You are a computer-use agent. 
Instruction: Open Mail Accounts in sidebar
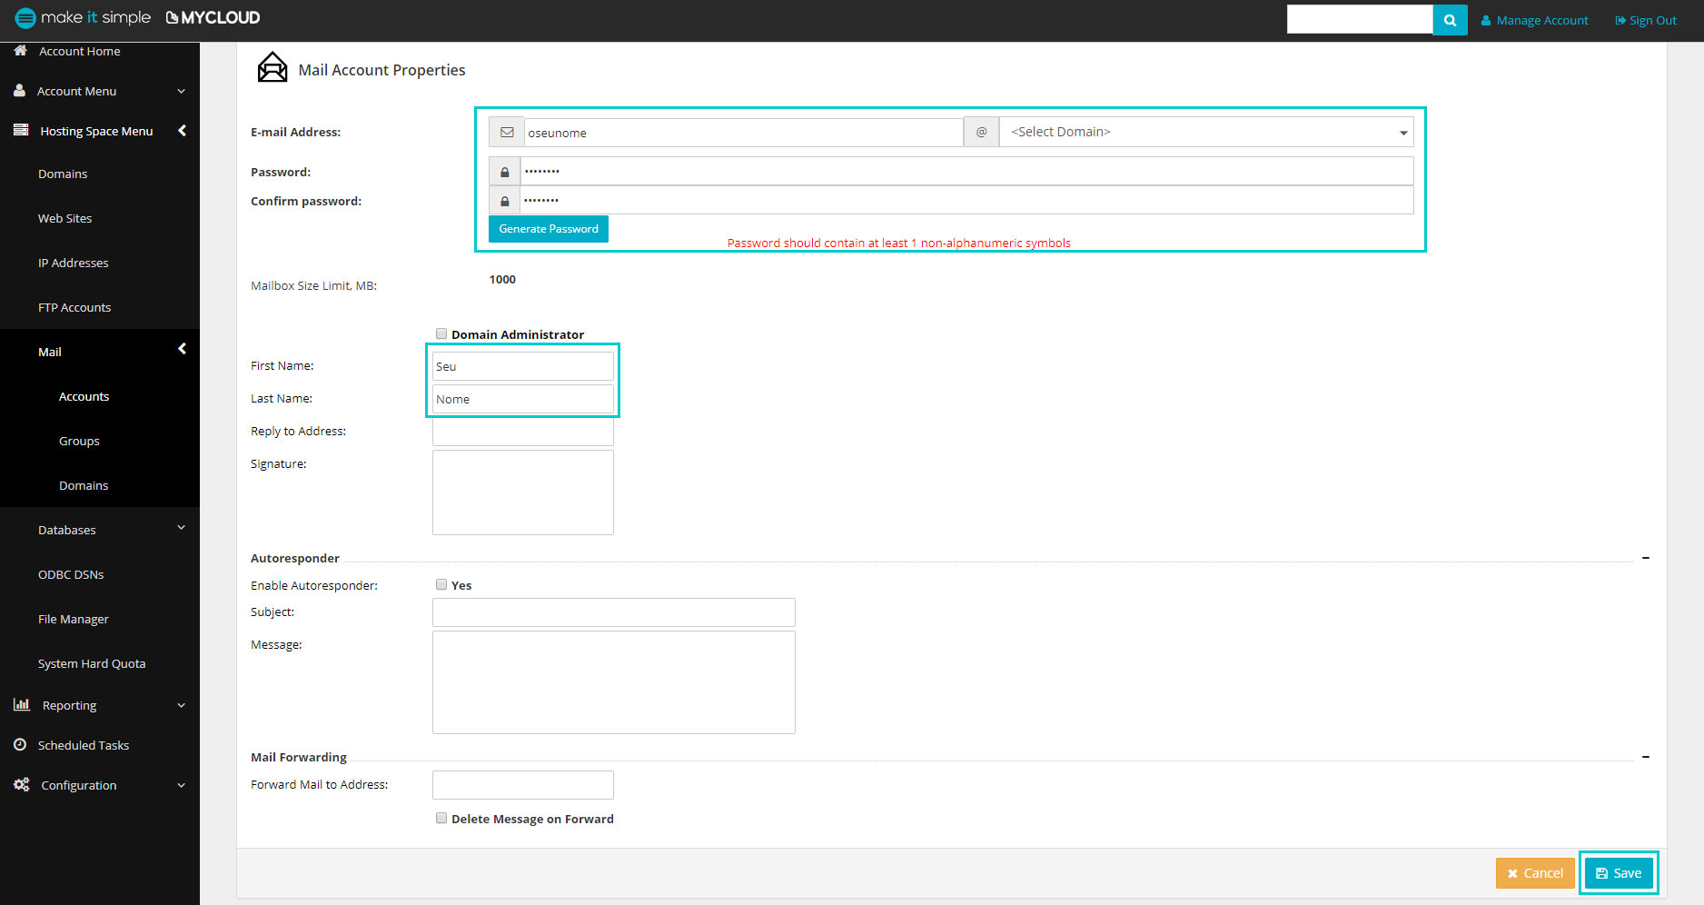coord(84,397)
